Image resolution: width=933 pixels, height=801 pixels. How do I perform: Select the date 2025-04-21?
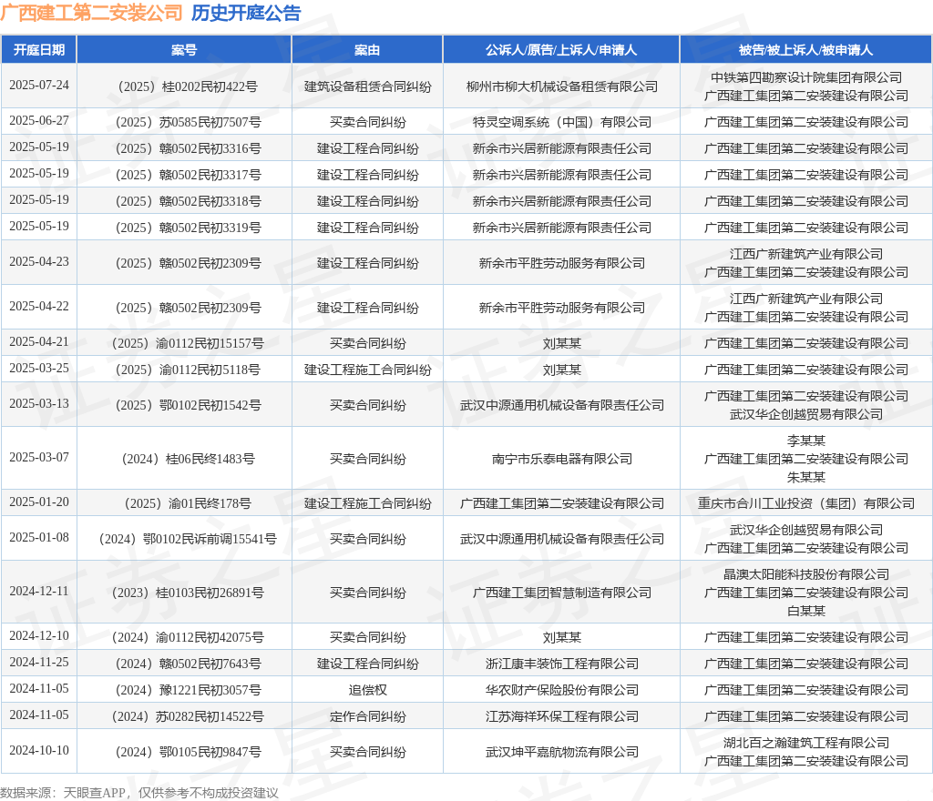39,342
